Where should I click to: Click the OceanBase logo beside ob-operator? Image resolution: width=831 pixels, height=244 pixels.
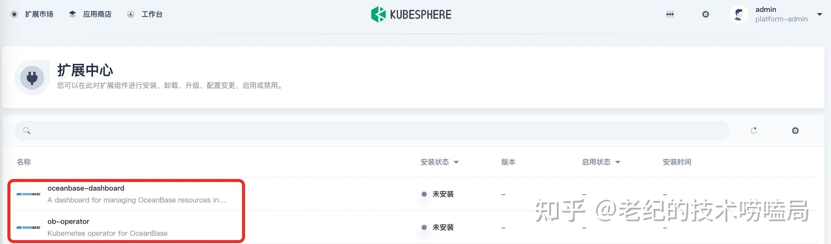pos(29,227)
